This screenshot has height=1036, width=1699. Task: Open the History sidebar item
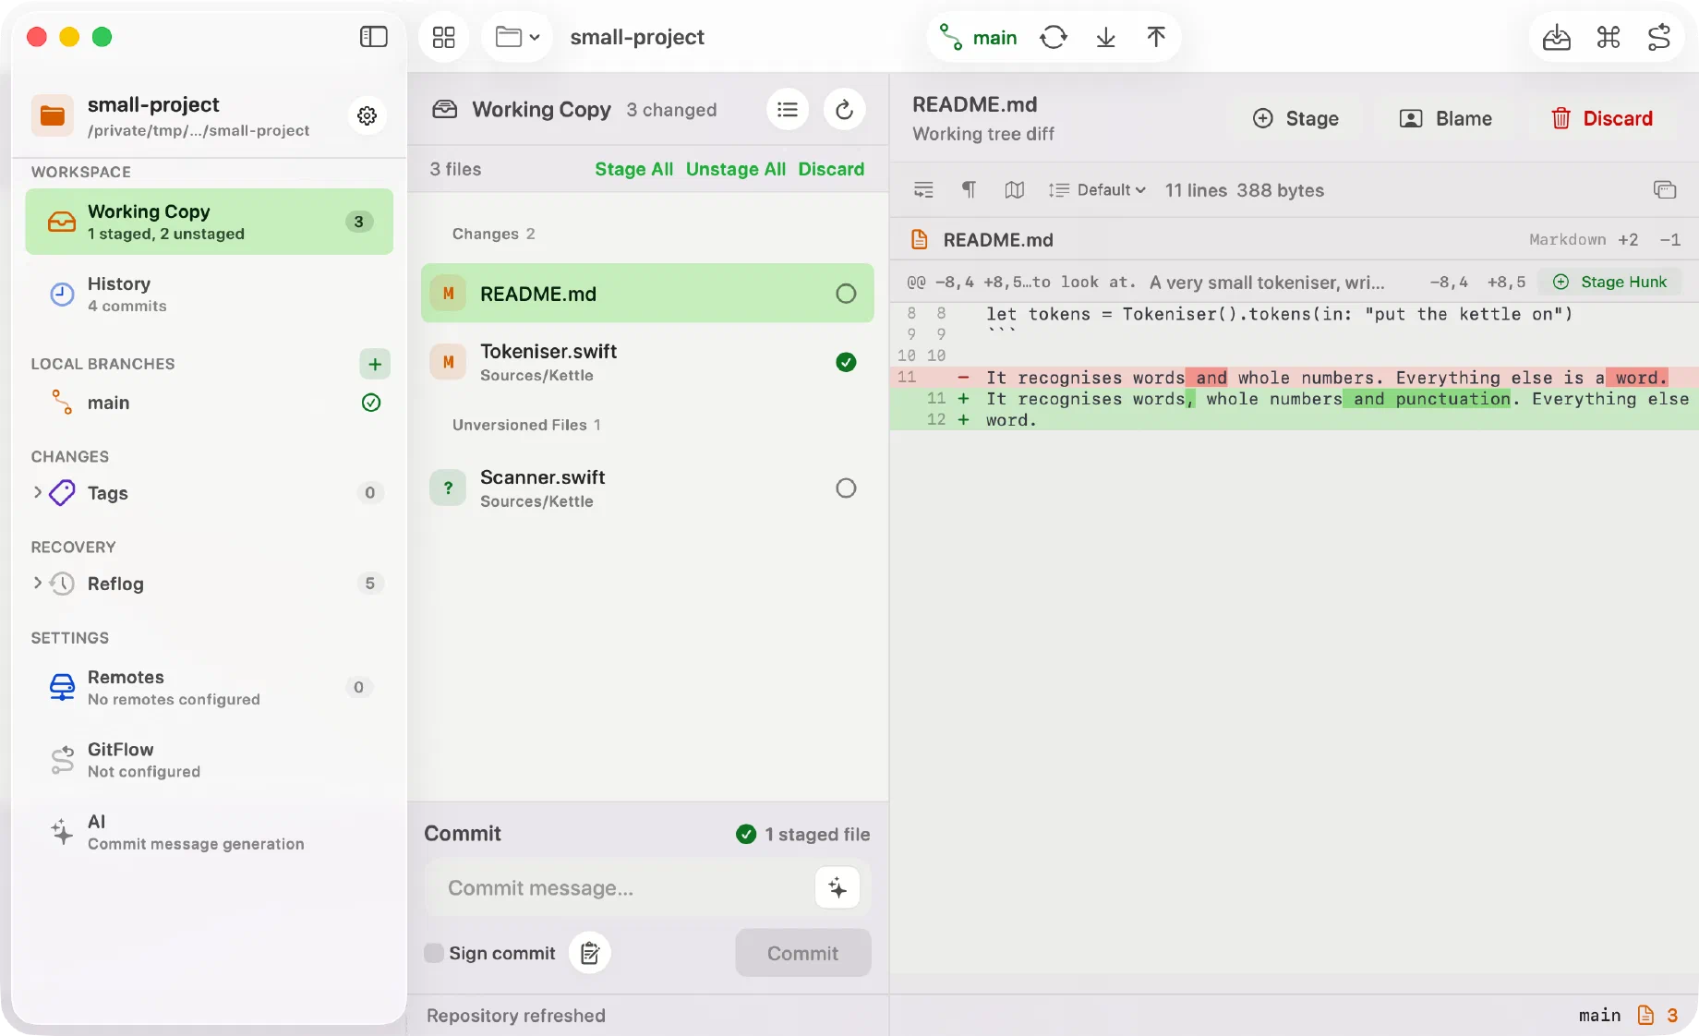(210, 294)
